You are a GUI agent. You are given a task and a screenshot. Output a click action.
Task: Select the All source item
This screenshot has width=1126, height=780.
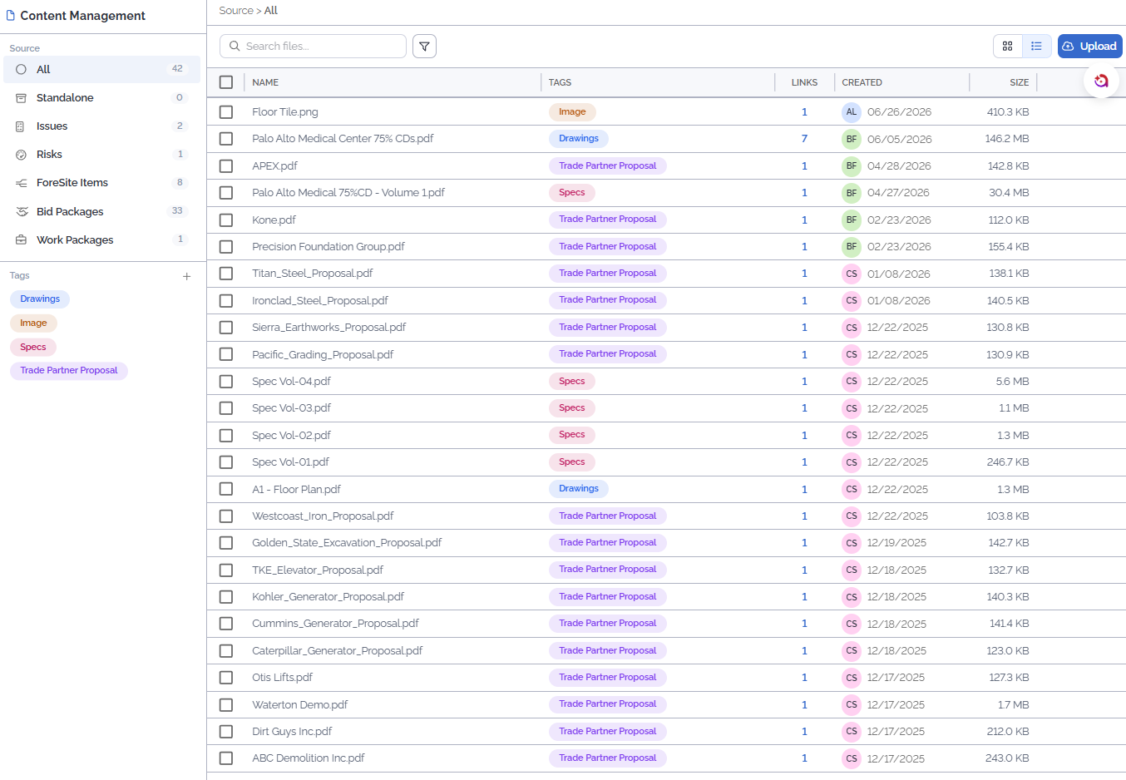pyautogui.click(x=101, y=70)
